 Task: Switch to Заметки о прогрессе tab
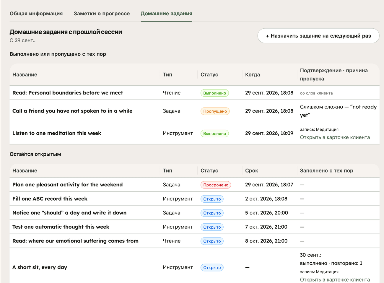coord(102,14)
